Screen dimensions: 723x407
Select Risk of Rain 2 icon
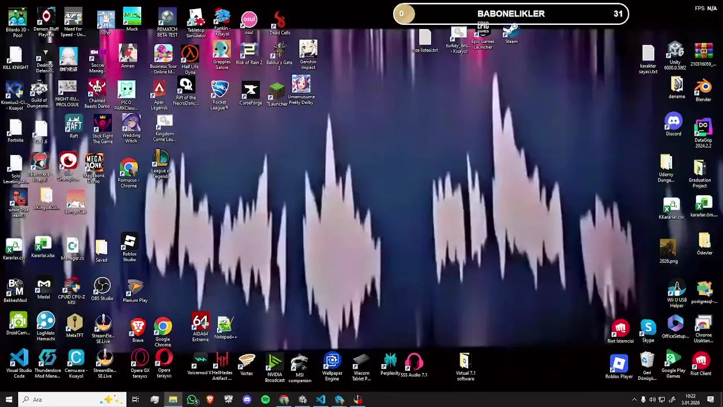pyautogui.click(x=249, y=55)
